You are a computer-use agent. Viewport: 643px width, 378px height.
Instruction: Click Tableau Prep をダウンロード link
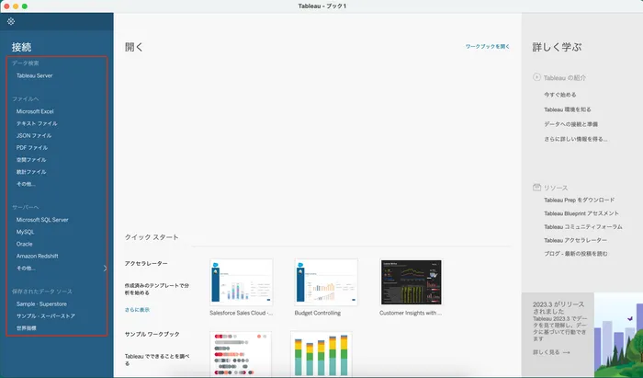[x=579, y=200]
